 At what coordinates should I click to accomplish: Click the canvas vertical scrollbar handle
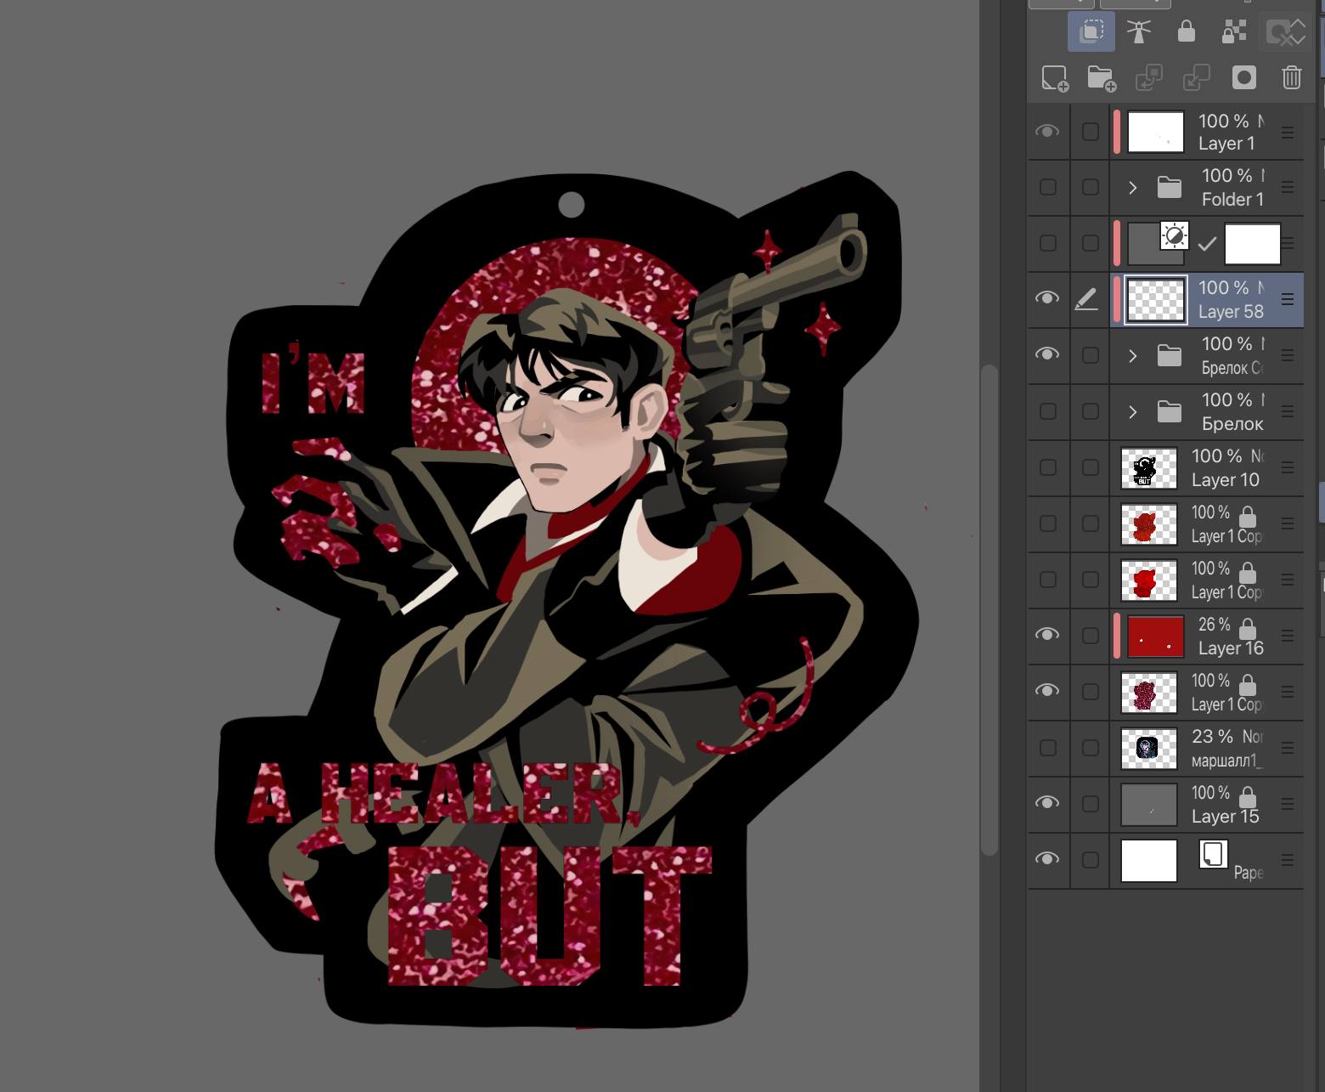(x=989, y=610)
